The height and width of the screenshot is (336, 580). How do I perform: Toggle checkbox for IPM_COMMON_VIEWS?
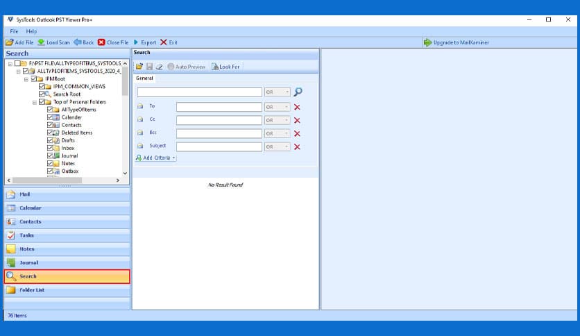(x=42, y=86)
